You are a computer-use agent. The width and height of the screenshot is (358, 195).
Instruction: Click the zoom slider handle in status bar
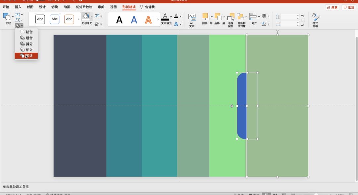pyautogui.click(x=316, y=194)
